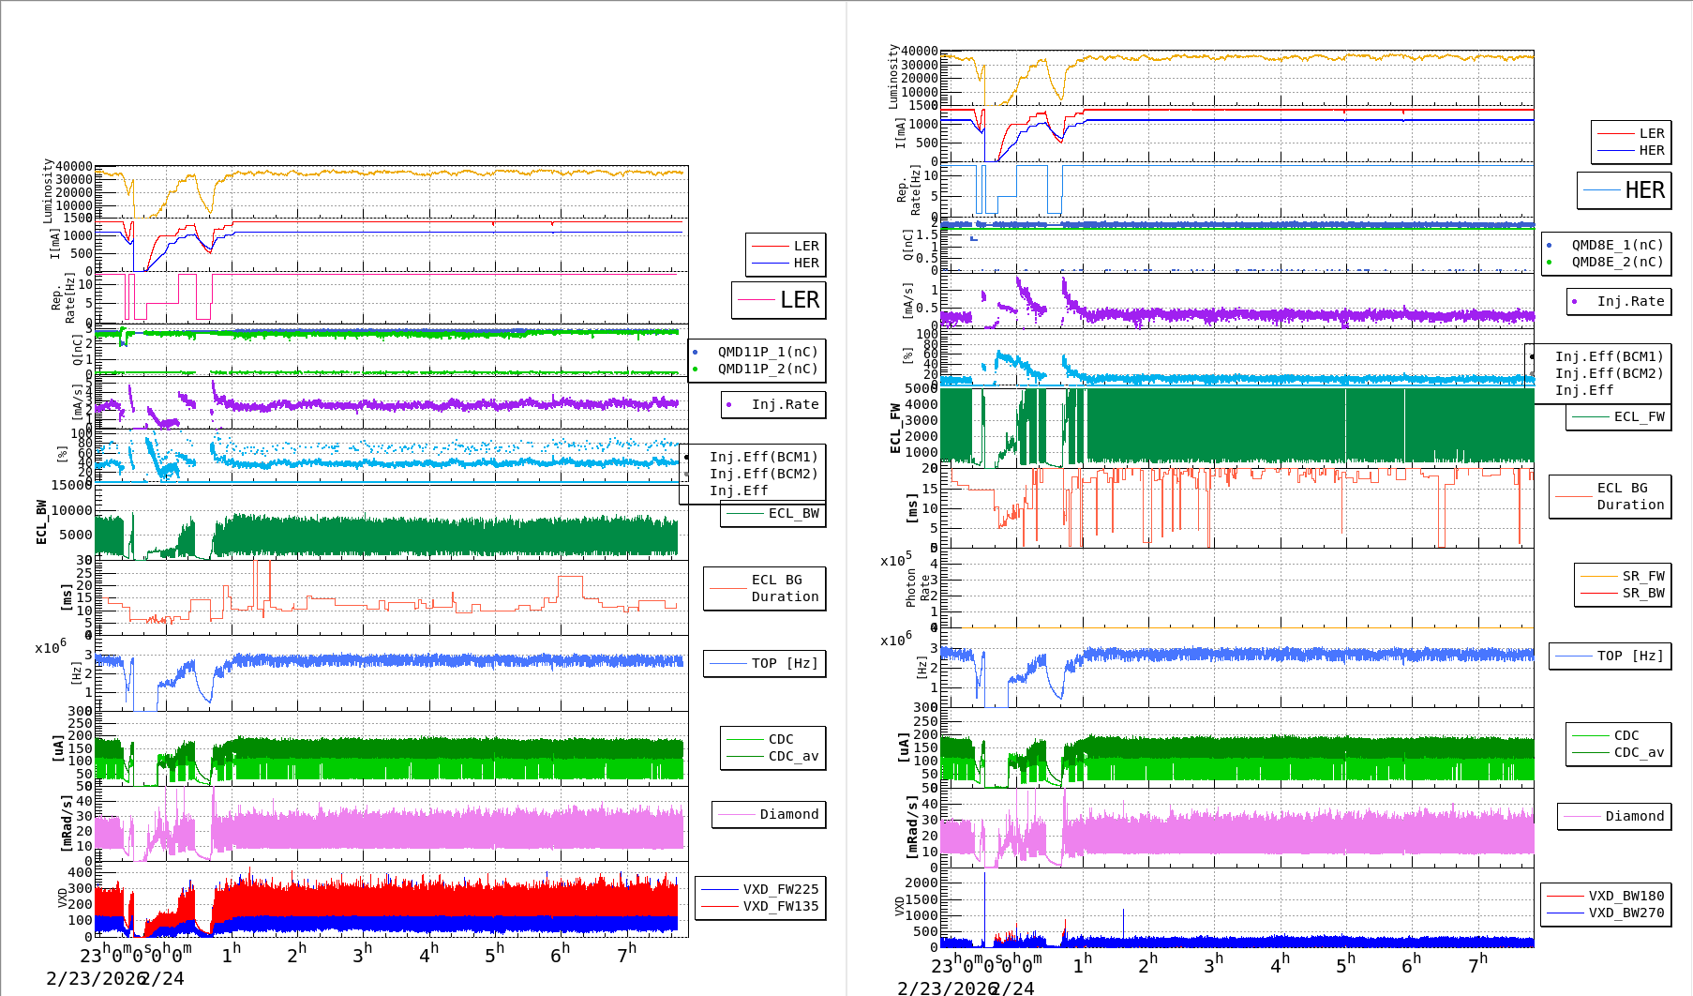Viewport: 1693px width, 996px height.
Task: Select the VXD_BW180 legend entry
Action: [x=1626, y=897]
